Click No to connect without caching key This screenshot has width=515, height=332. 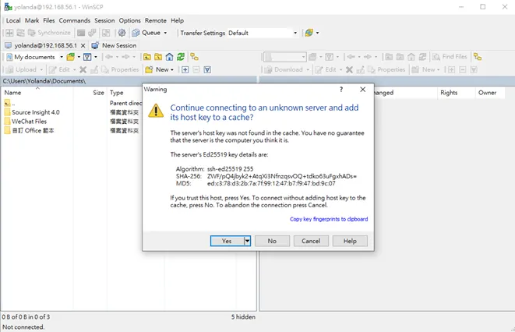[x=272, y=241]
